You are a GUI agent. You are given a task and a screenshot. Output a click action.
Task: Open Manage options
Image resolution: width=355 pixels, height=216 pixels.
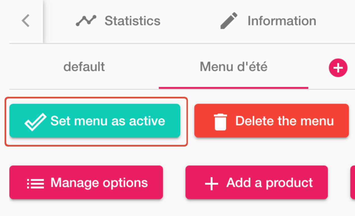click(x=86, y=182)
